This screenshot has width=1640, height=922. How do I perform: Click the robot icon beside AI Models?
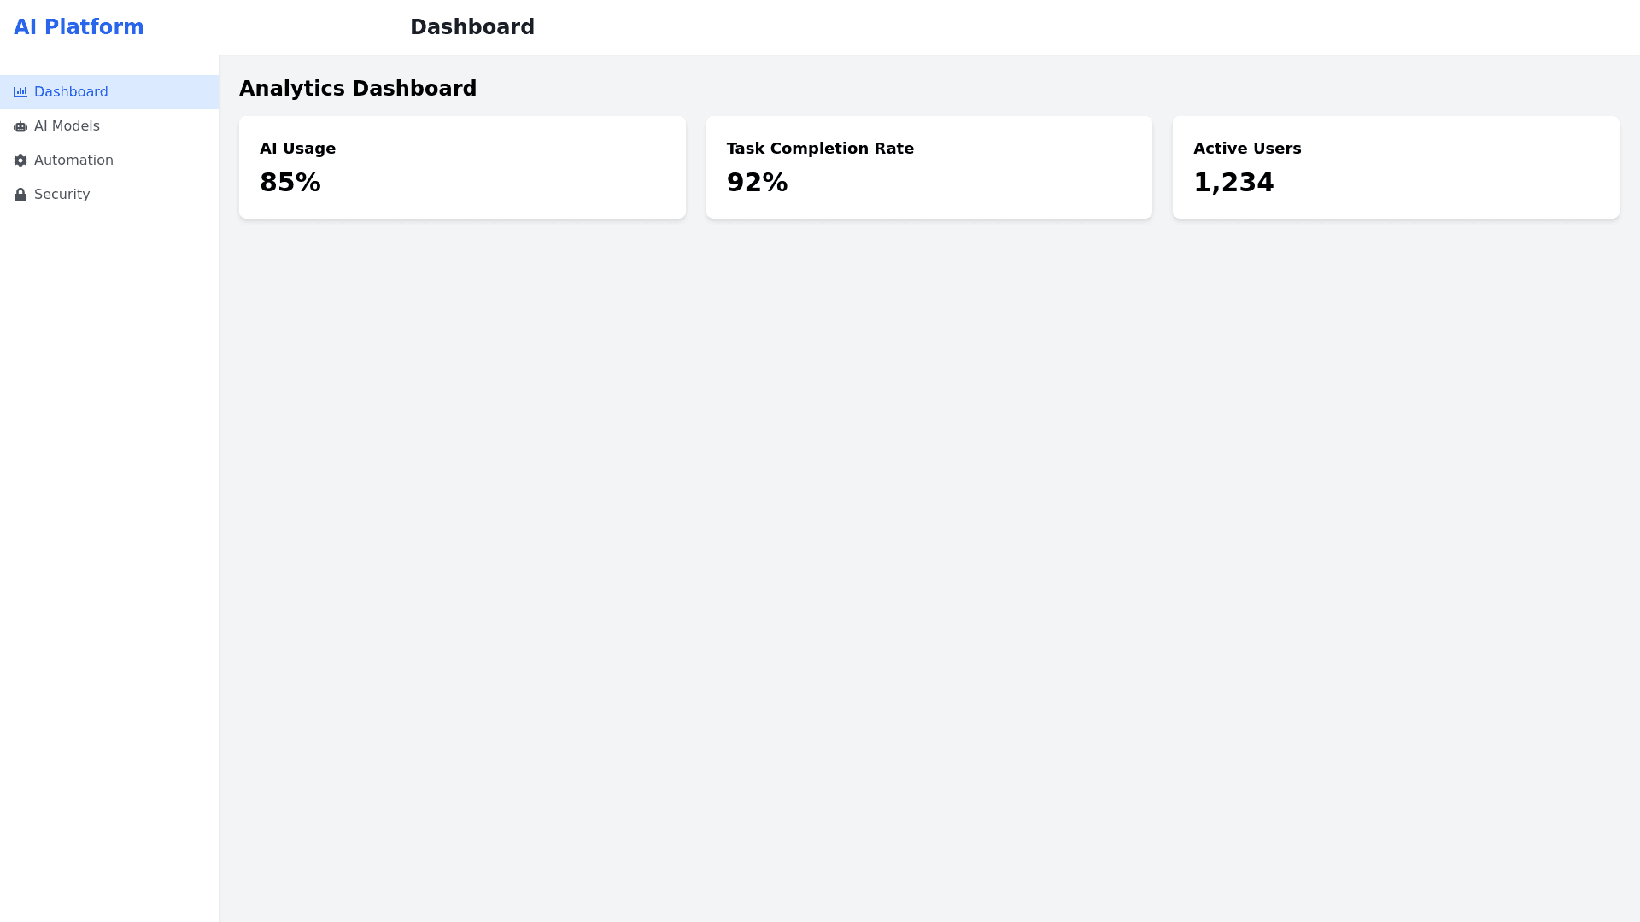point(20,126)
